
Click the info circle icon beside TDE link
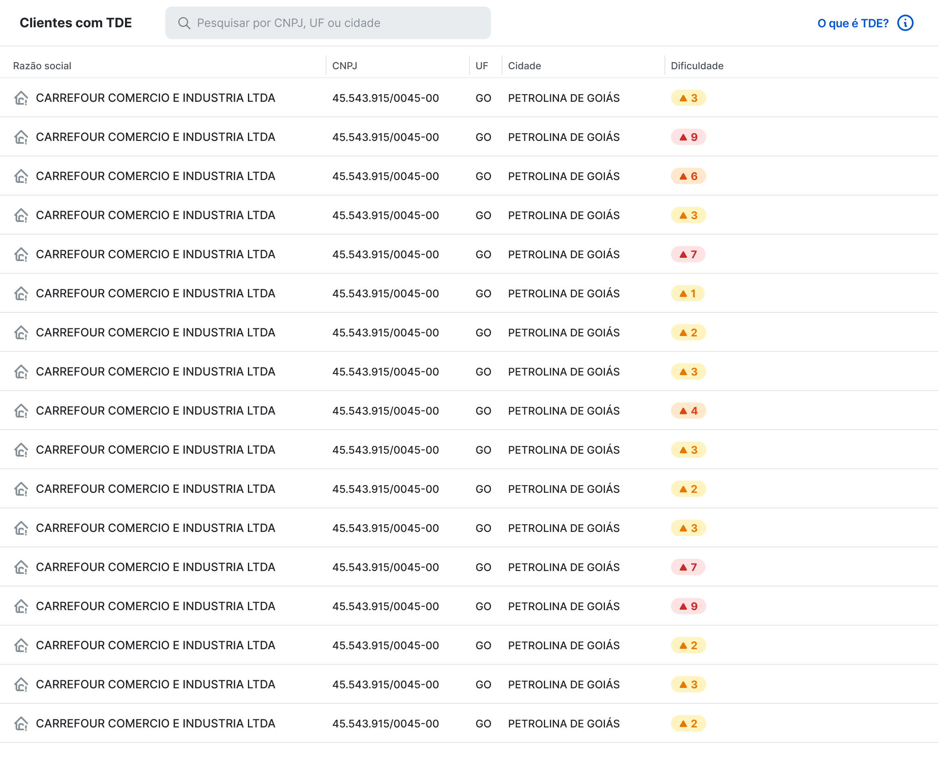[905, 23]
